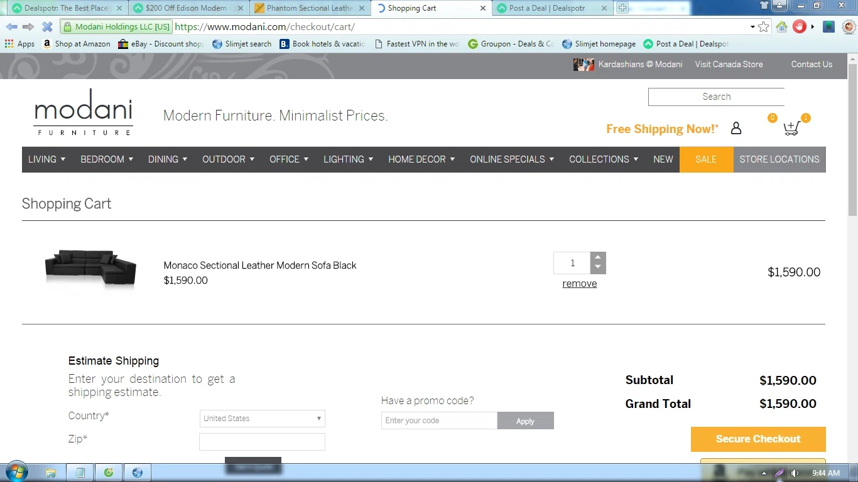Switch to Post a Deal | Dealspotr tab
This screenshot has width=858, height=482.
(x=551, y=8)
